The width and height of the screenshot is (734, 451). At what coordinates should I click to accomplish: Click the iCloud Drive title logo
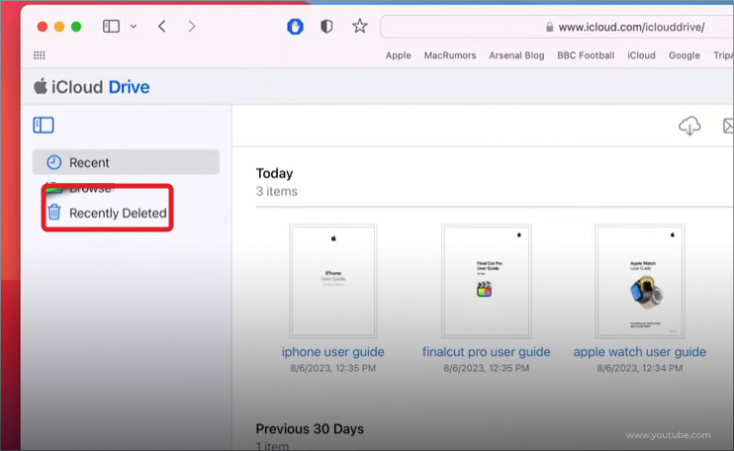point(92,87)
